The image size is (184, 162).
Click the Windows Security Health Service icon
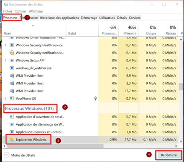12,45
